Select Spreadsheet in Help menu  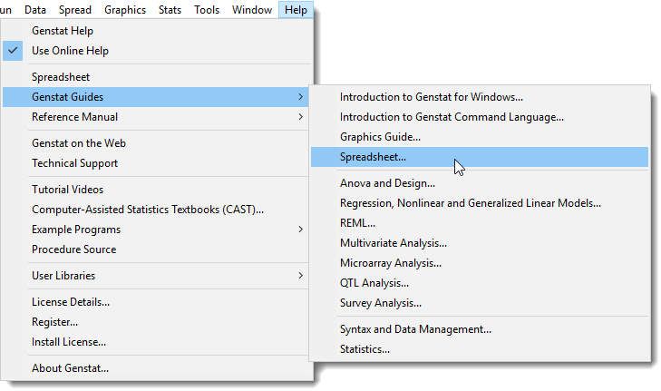pyautogui.click(x=158, y=77)
